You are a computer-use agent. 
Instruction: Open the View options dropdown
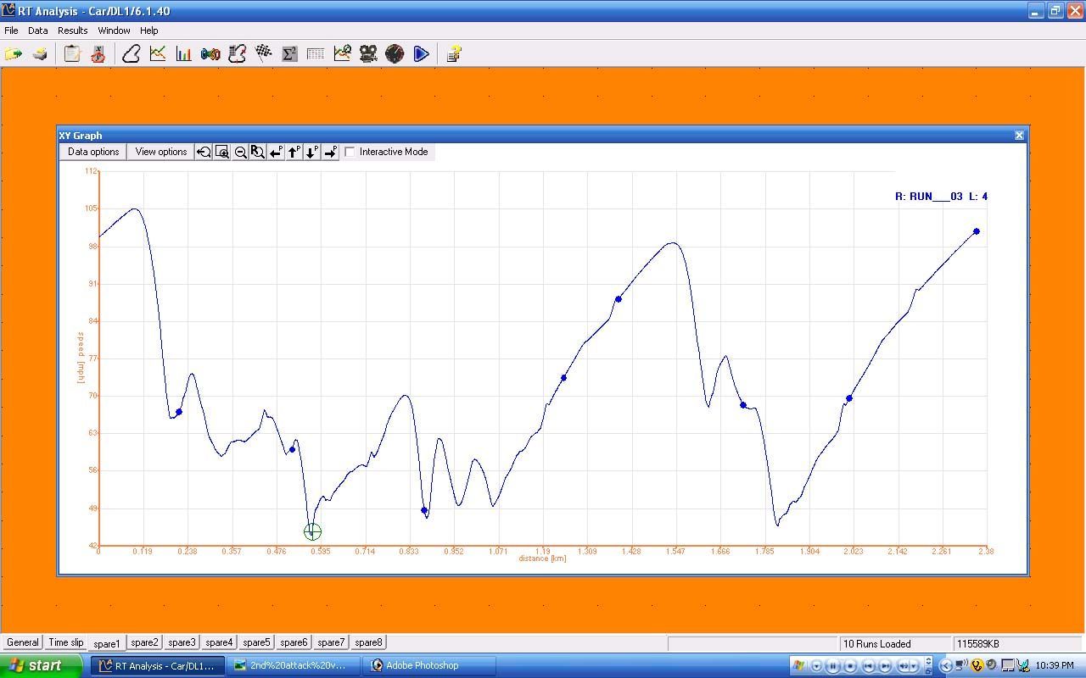pyautogui.click(x=161, y=152)
